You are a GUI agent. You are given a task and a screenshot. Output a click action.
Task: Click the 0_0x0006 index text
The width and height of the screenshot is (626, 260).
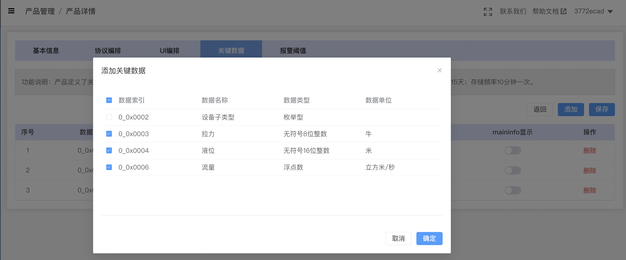[x=133, y=168]
